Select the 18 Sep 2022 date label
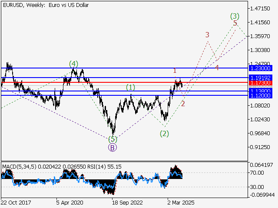This screenshot has width=278, height=208. coord(126,202)
